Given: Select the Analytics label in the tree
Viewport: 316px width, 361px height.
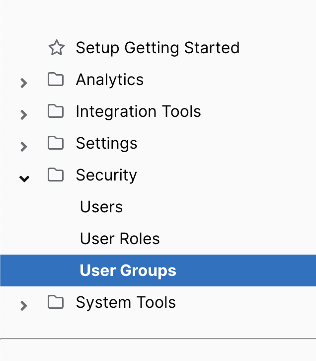Looking at the screenshot, I should tap(109, 80).
